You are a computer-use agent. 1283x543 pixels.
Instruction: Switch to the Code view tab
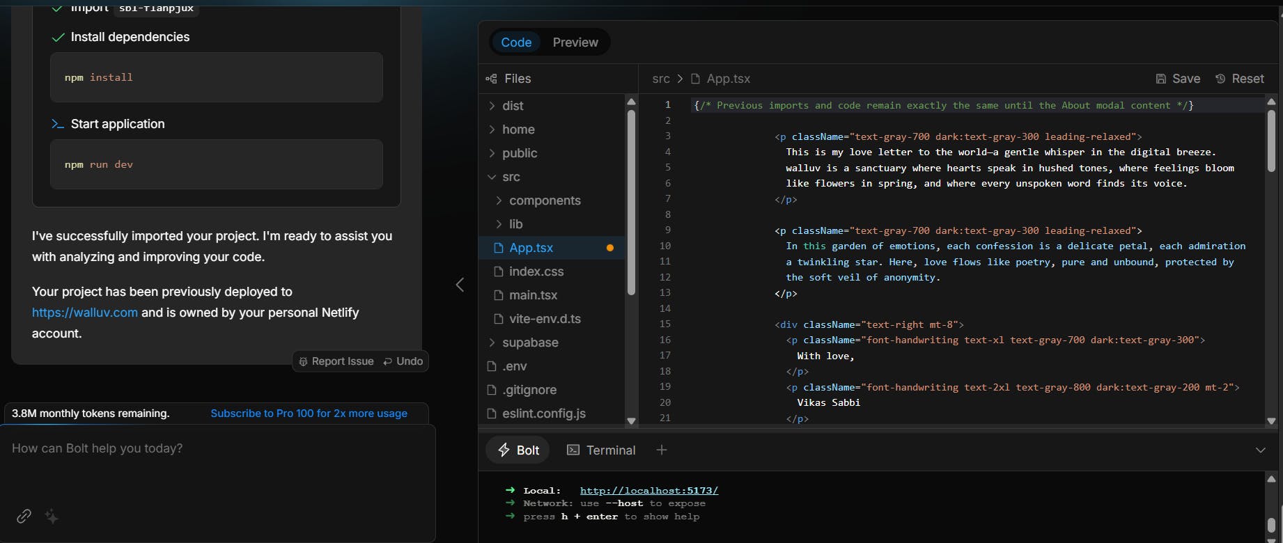[x=516, y=42]
